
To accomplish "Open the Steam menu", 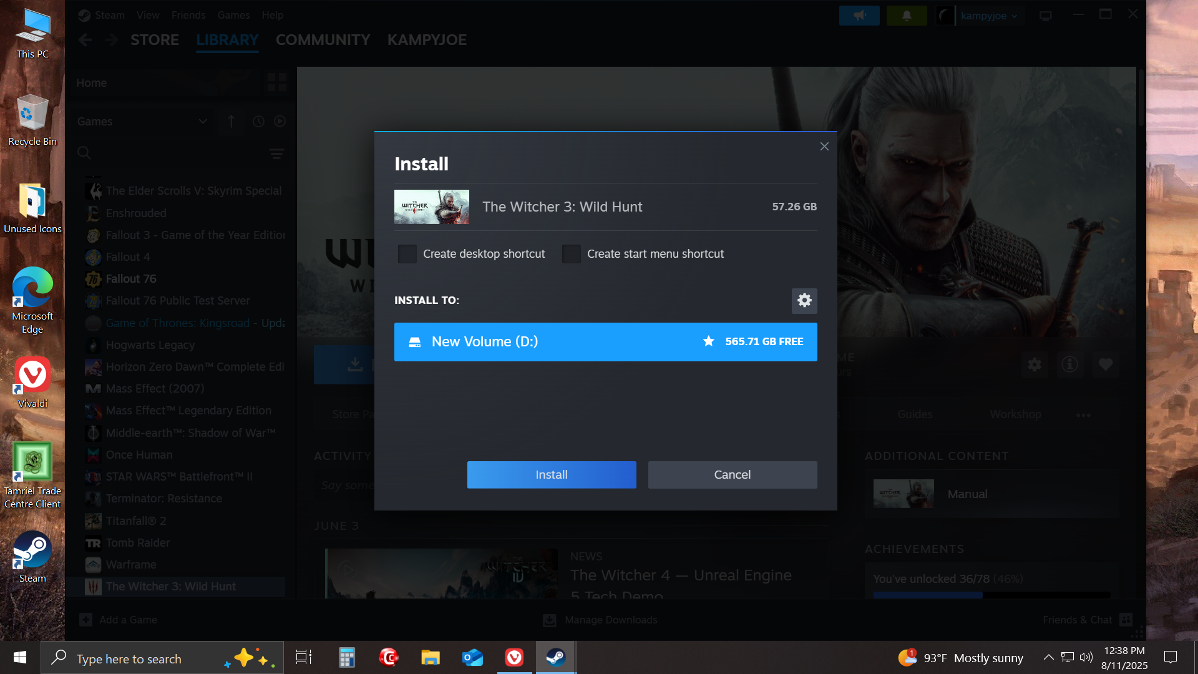I will pyautogui.click(x=109, y=15).
